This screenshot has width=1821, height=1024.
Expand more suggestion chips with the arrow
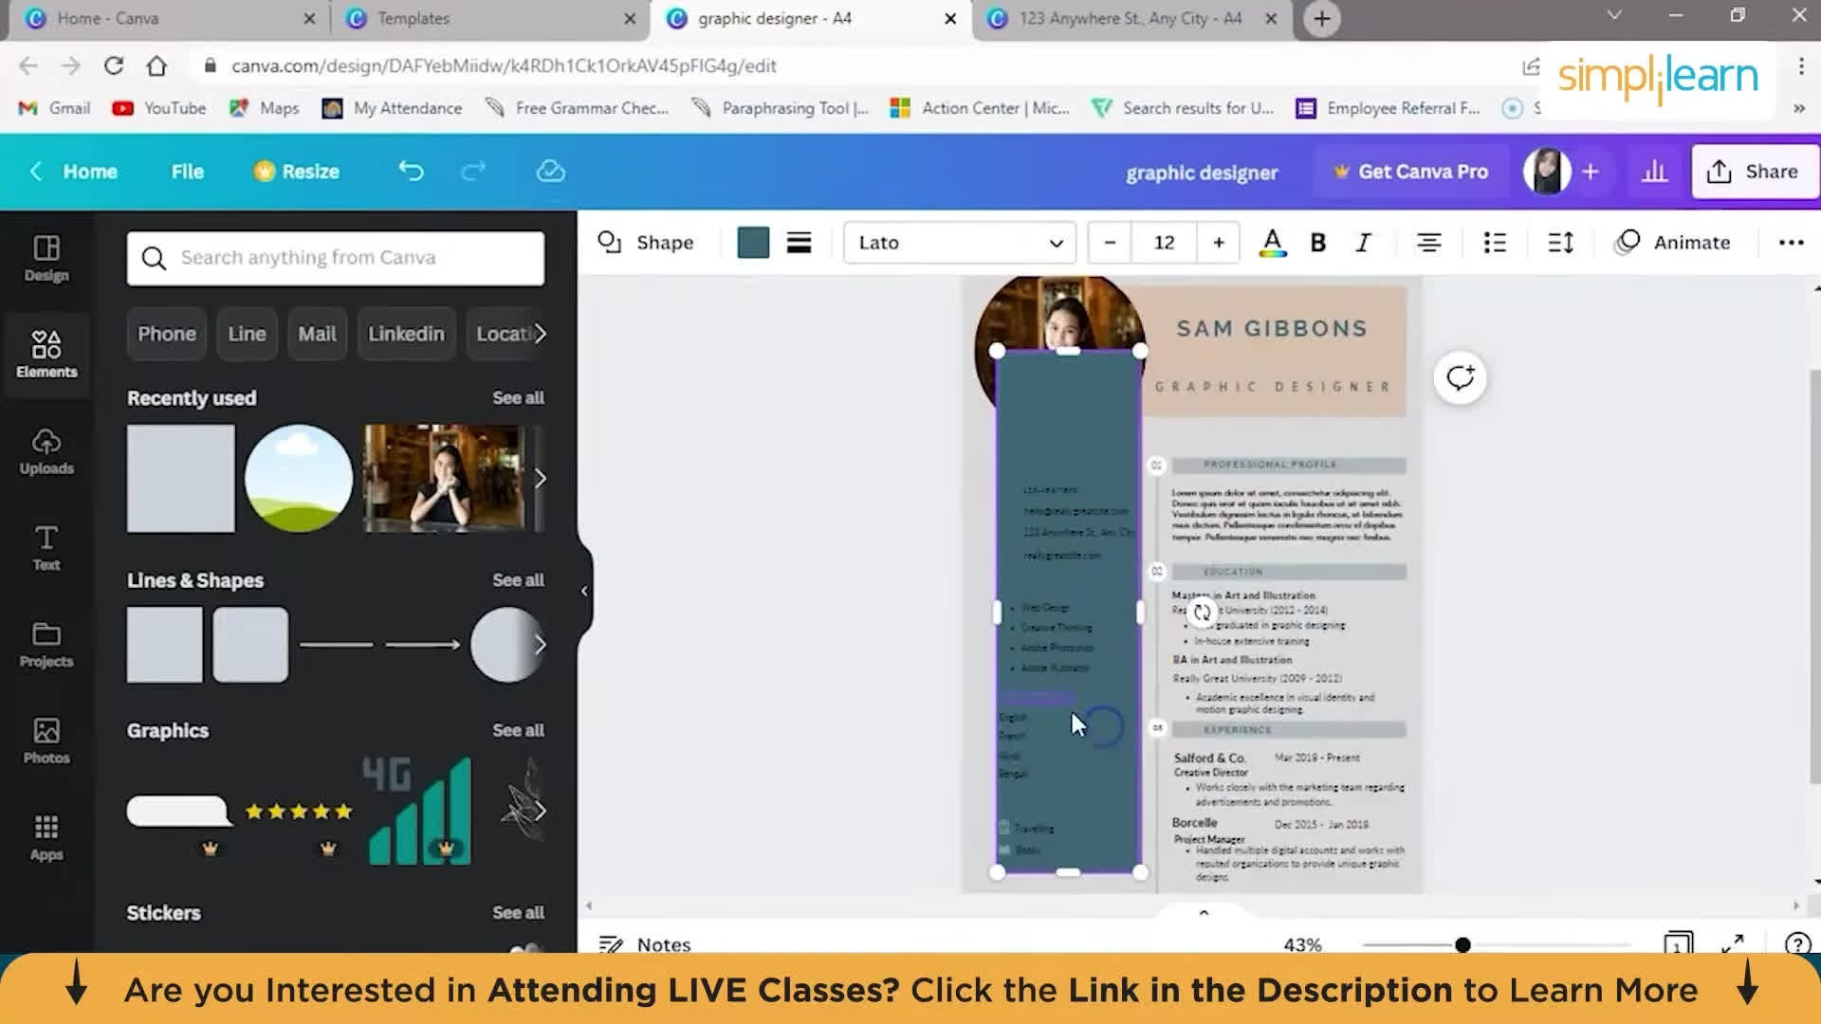pyautogui.click(x=540, y=334)
